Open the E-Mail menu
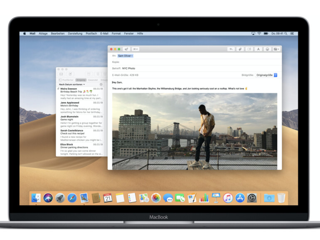Viewport: 320px width, 240px height. (x=104, y=34)
